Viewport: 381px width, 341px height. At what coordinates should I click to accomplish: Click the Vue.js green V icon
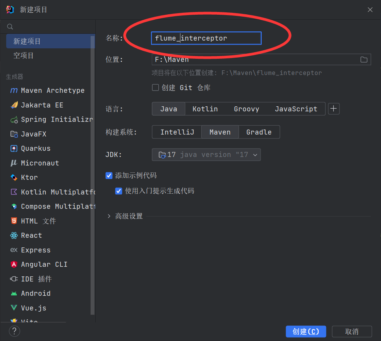click(x=14, y=308)
